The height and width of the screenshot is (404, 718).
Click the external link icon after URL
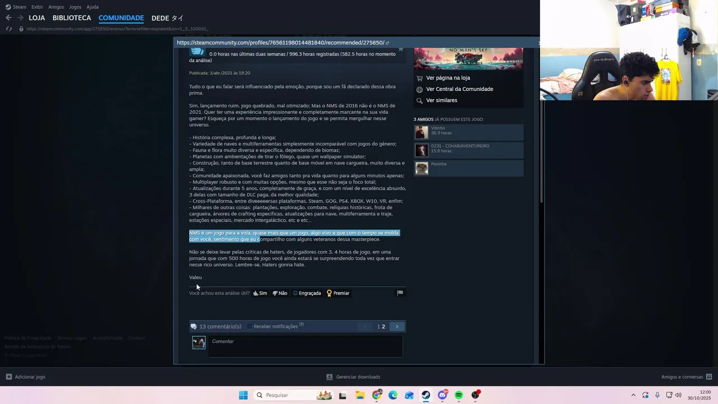coord(388,43)
